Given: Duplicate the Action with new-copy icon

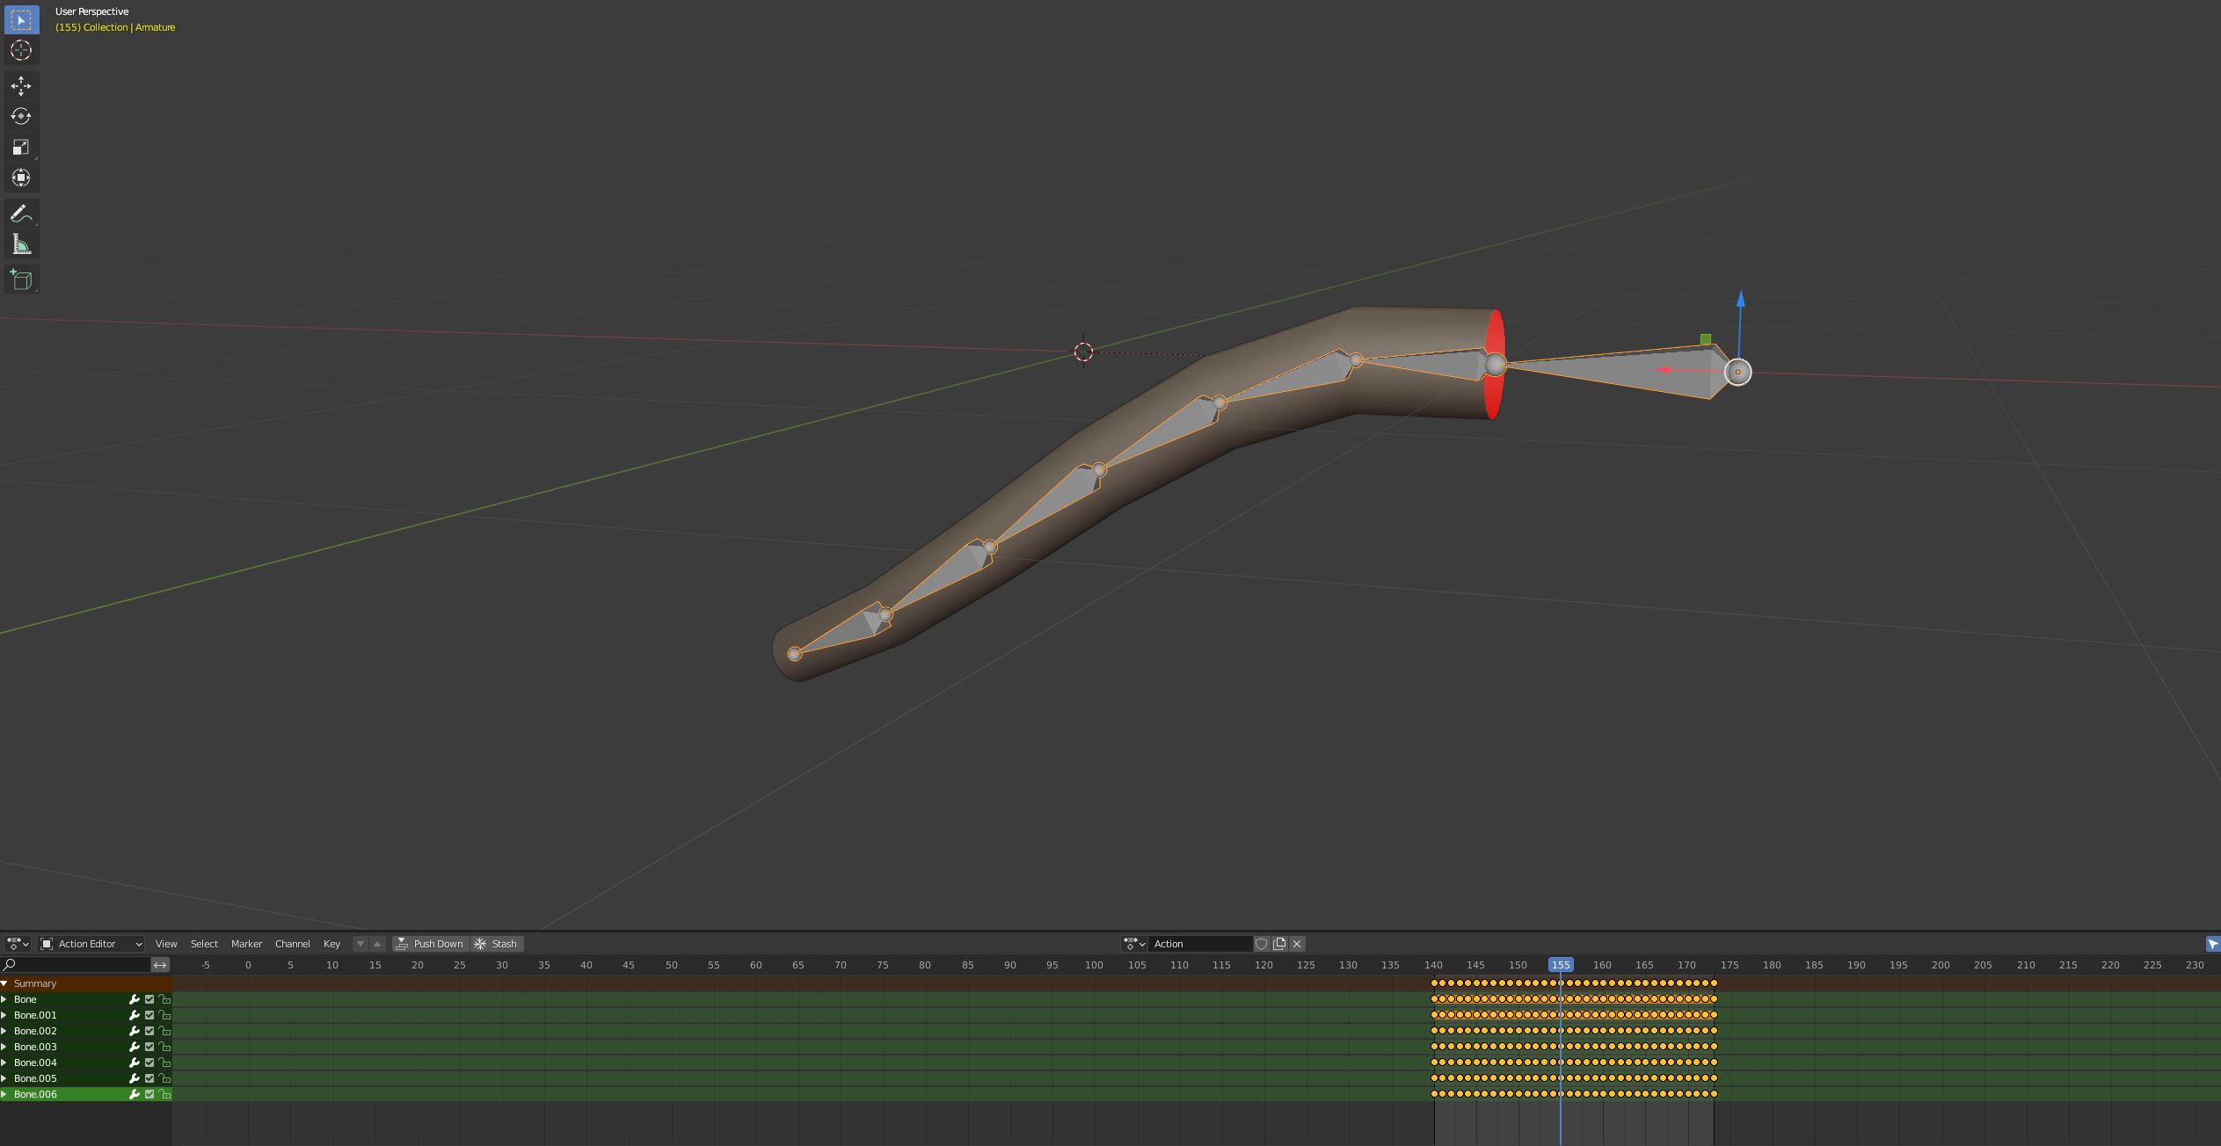Looking at the screenshot, I should [1279, 944].
